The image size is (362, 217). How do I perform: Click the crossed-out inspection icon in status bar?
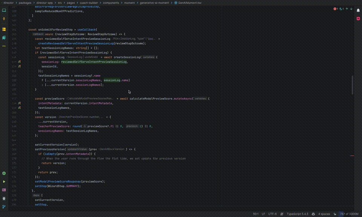pyautogui.click(x=282, y=214)
